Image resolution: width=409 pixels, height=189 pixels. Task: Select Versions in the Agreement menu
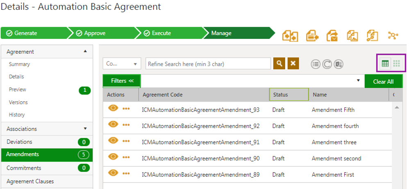[x=18, y=102]
